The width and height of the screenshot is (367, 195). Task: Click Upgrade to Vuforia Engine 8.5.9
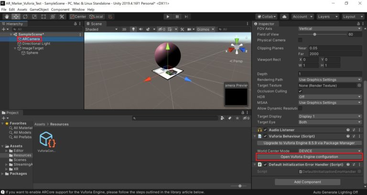(309, 143)
